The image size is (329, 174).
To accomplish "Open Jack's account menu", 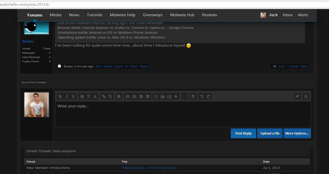I will point(273,15).
